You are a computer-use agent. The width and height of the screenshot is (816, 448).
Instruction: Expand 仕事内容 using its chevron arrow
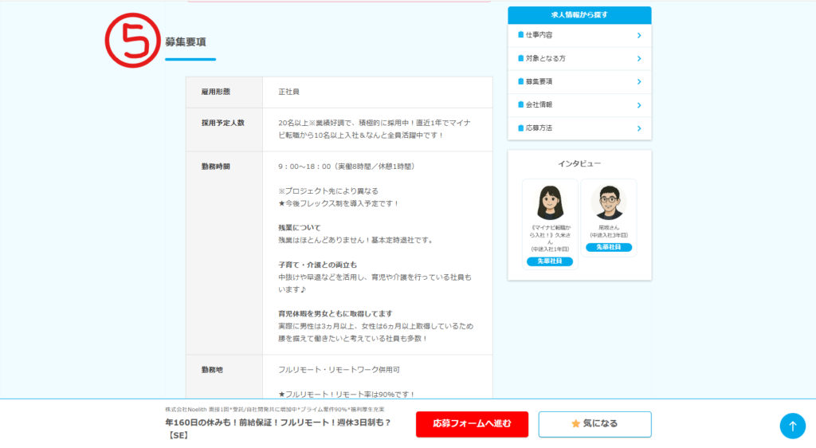pos(639,35)
